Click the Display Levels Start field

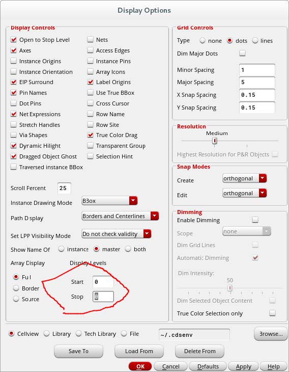(x=103, y=282)
